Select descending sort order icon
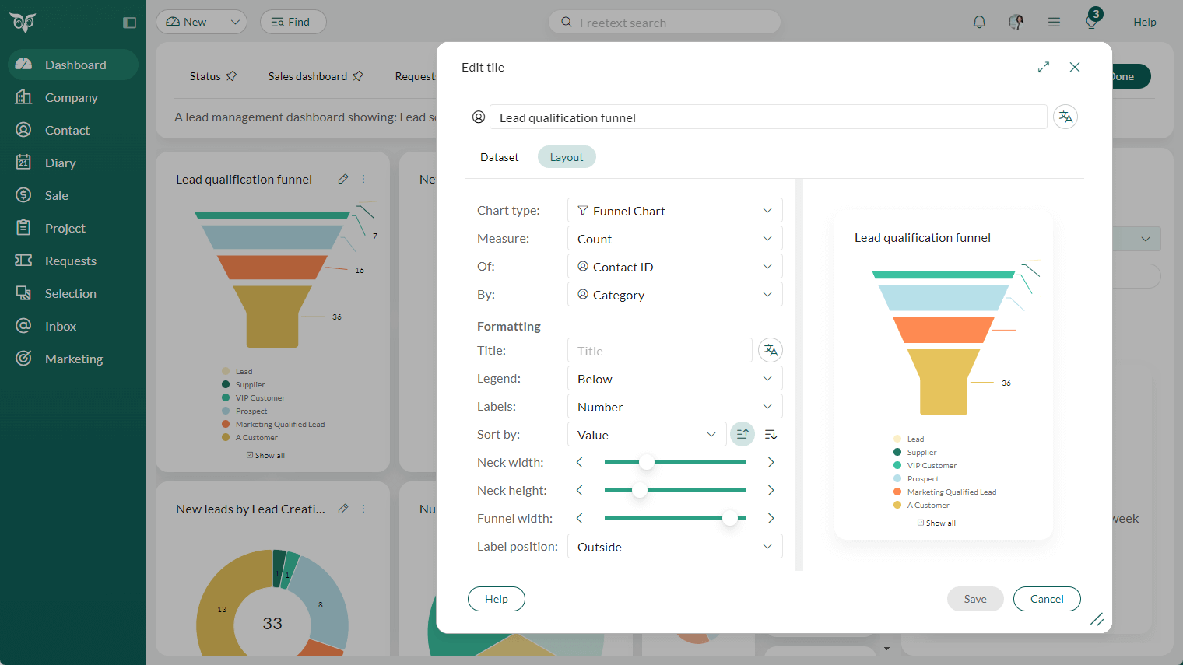This screenshot has height=665, width=1183. [770, 434]
